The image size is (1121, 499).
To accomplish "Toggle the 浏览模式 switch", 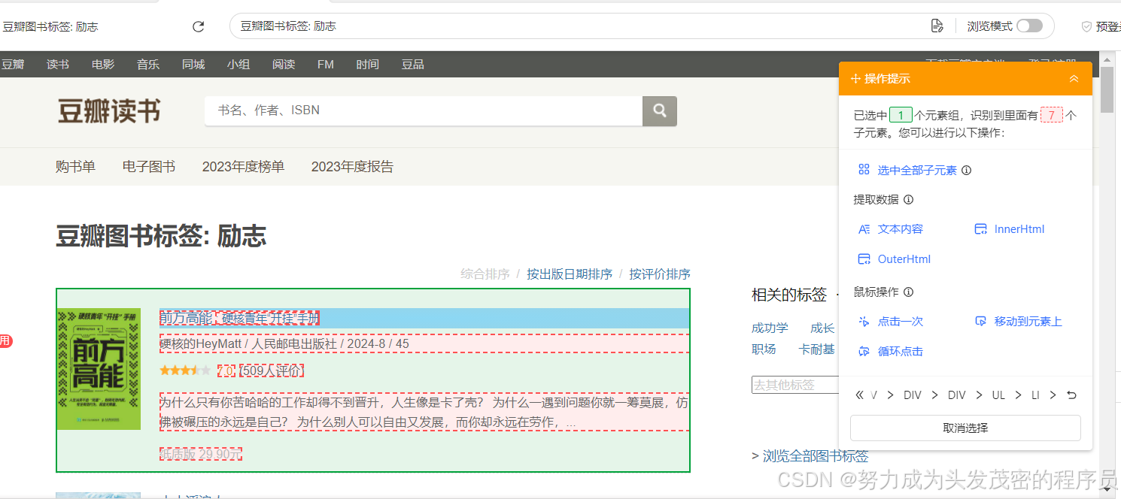I will pos(1029,26).
